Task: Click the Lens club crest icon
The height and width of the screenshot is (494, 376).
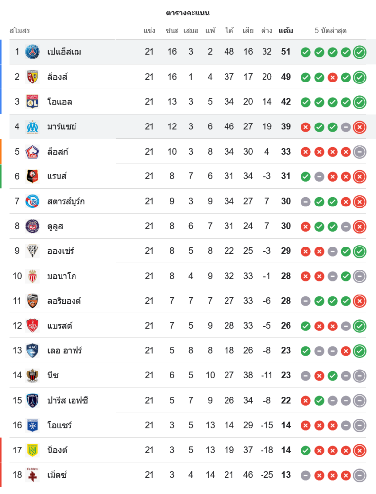Action: point(33,77)
